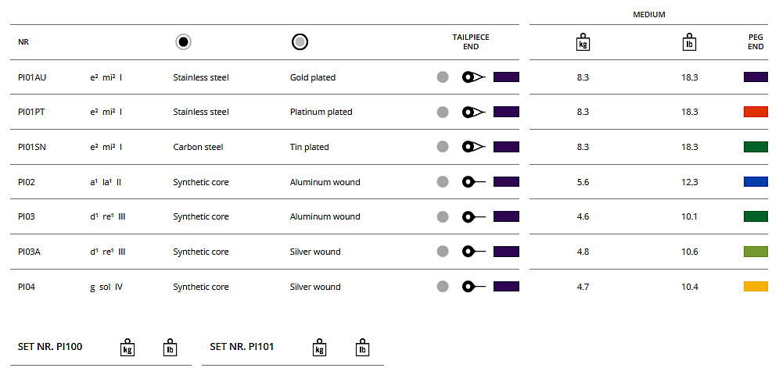Click the PI01AU string number
Viewport: 779px width, 368px height.
[33, 77]
